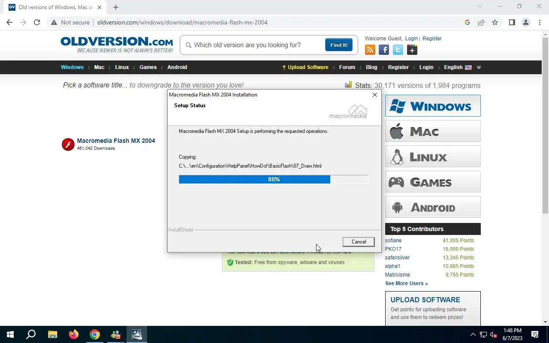Open the Macromedia Flash MX 2004 title link

[116, 141]
